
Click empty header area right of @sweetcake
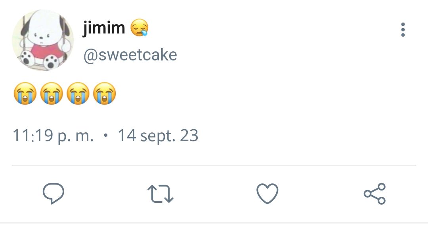(287, 55)
